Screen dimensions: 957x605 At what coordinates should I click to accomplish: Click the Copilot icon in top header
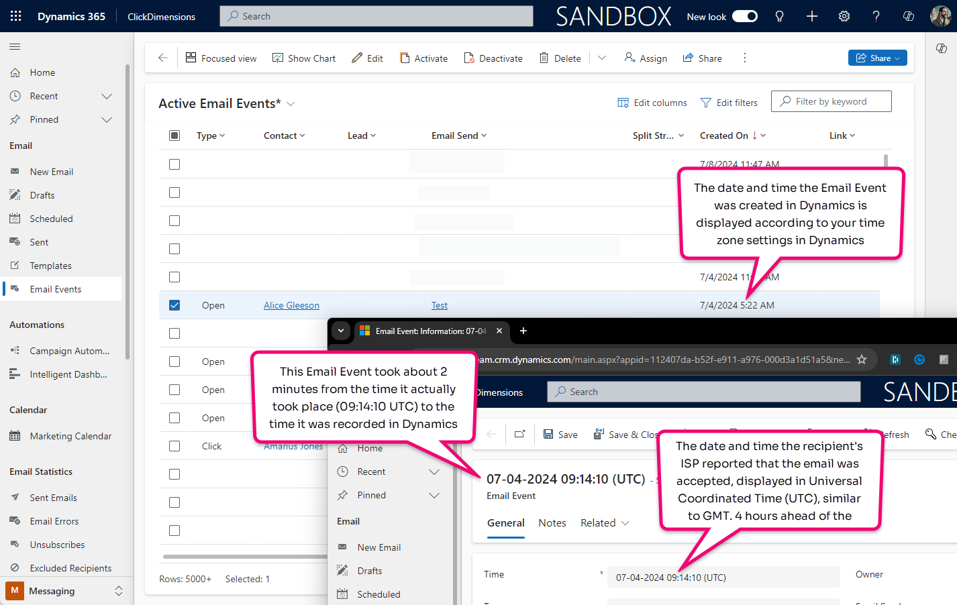[x=908, y=16]
